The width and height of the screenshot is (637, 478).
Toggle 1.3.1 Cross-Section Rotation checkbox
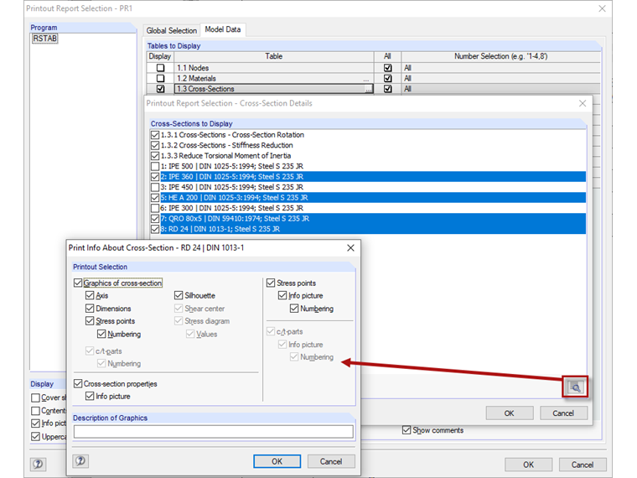(155, 135)
